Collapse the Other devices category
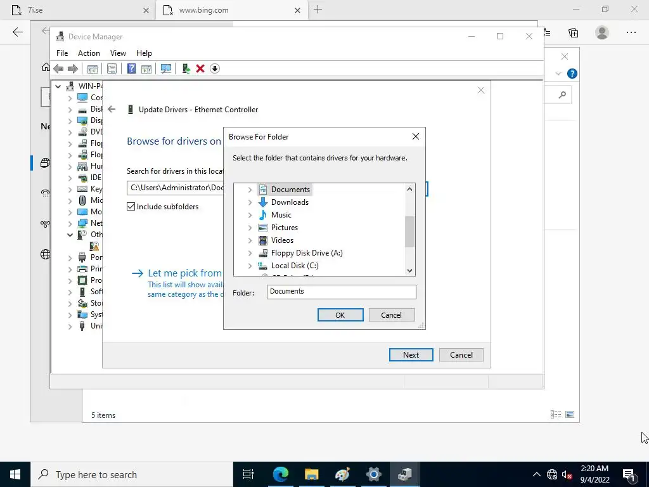 [70, 235]
